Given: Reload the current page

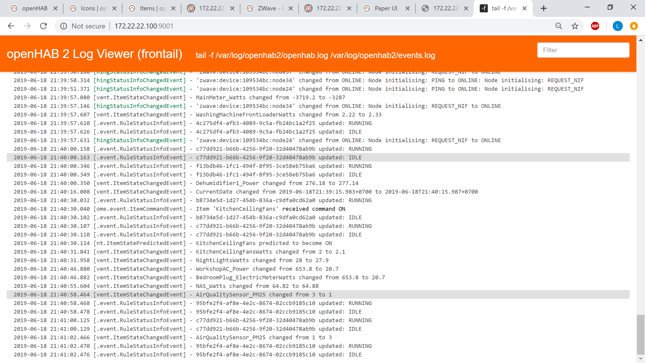Looking at the screenshot, I should coord(44,26).
